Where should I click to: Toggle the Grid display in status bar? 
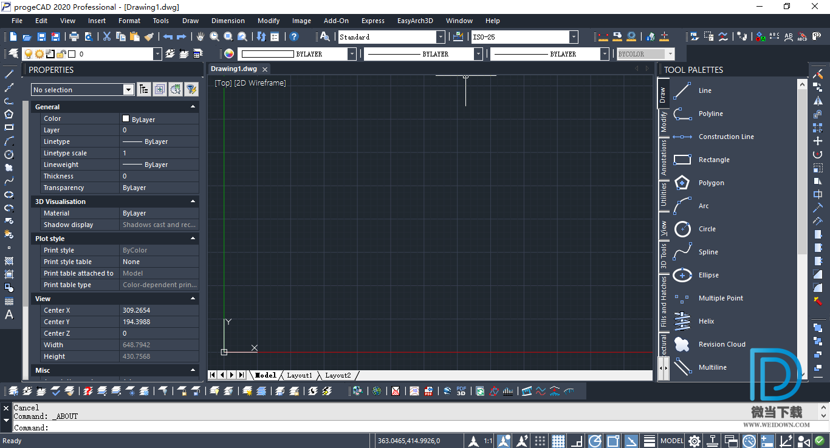[558, 441]
